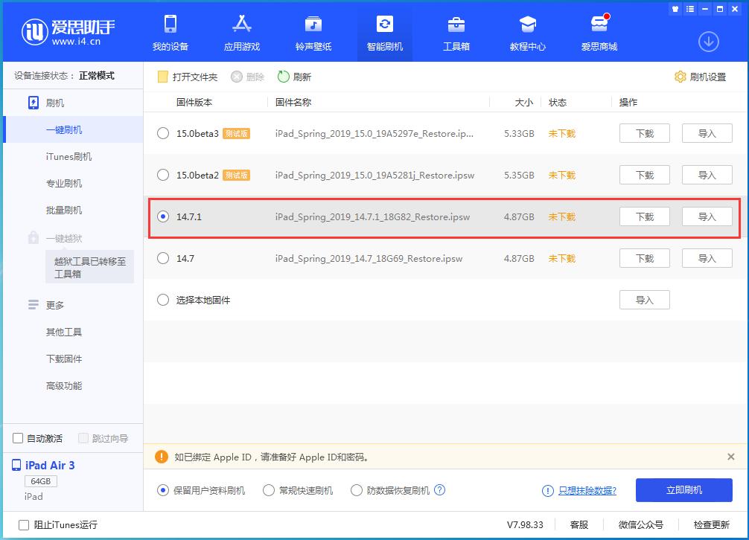
Task: Click the 立即刷机 flash now button
Action: (683, 489)
